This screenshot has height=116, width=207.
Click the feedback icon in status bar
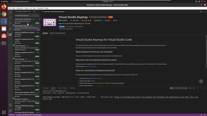tap(202, 115)
